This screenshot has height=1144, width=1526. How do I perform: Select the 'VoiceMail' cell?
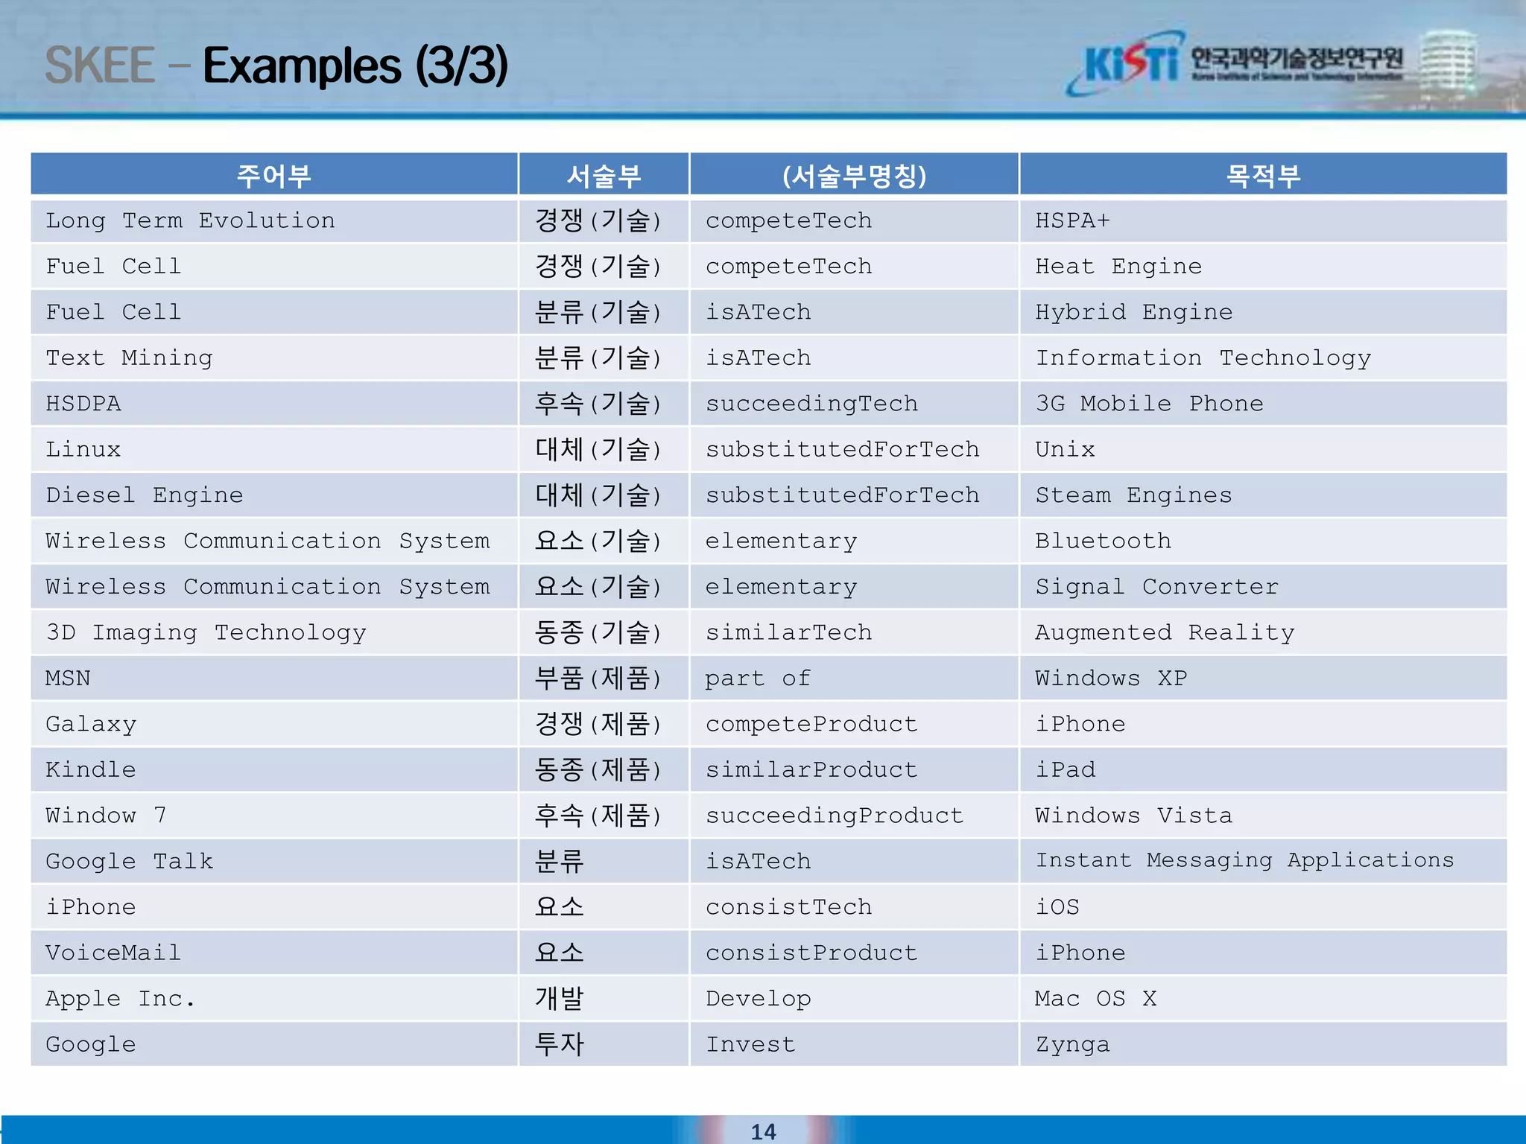274,953
